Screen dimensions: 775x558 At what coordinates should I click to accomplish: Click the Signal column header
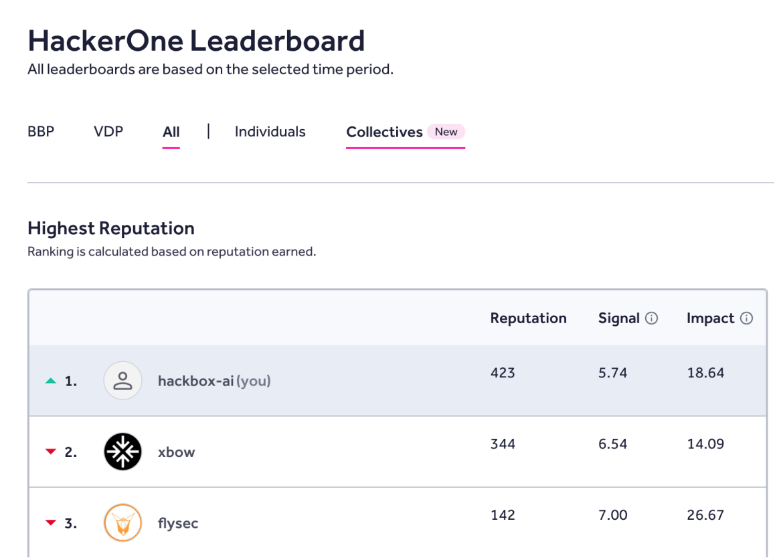[618, 318]
